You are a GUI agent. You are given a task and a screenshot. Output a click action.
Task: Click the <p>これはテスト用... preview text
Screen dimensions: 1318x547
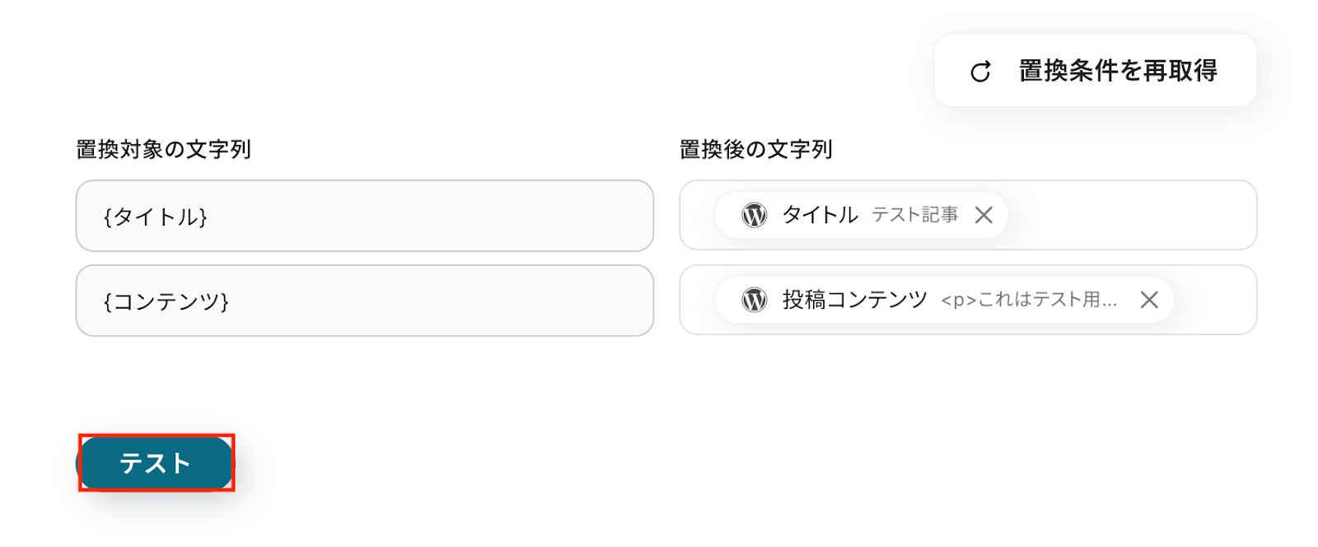(1029, 300)
